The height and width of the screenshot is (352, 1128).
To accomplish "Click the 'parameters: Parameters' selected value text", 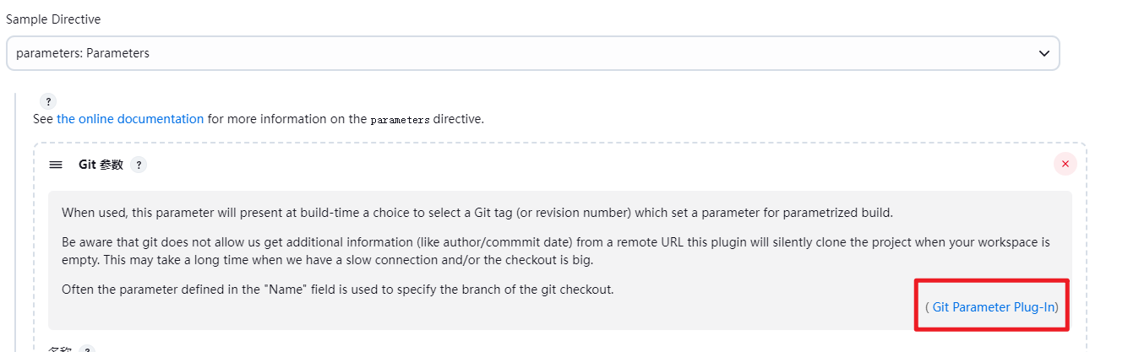I will tap(83, 52).
